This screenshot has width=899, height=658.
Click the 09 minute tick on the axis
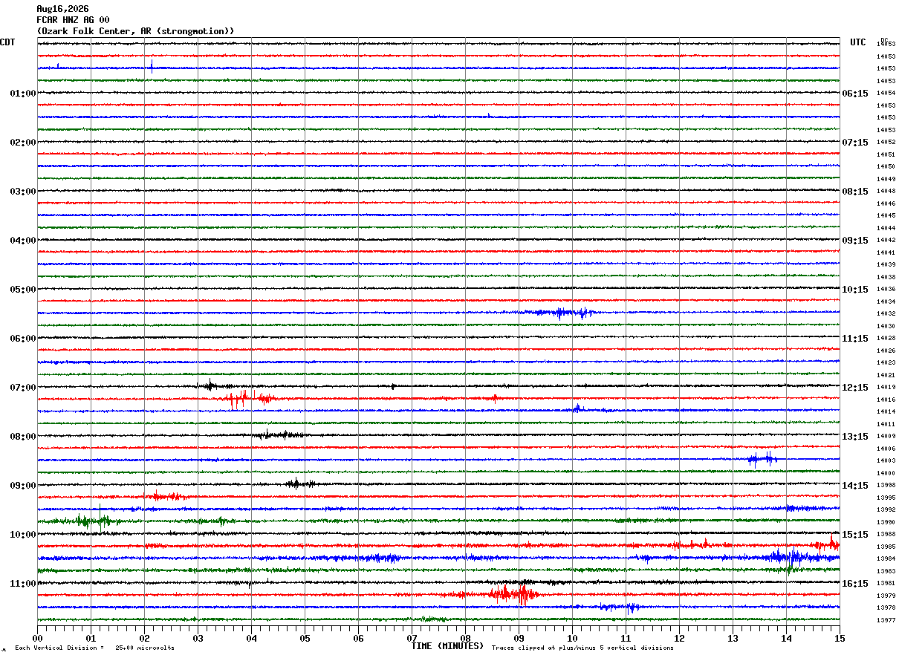519,638
